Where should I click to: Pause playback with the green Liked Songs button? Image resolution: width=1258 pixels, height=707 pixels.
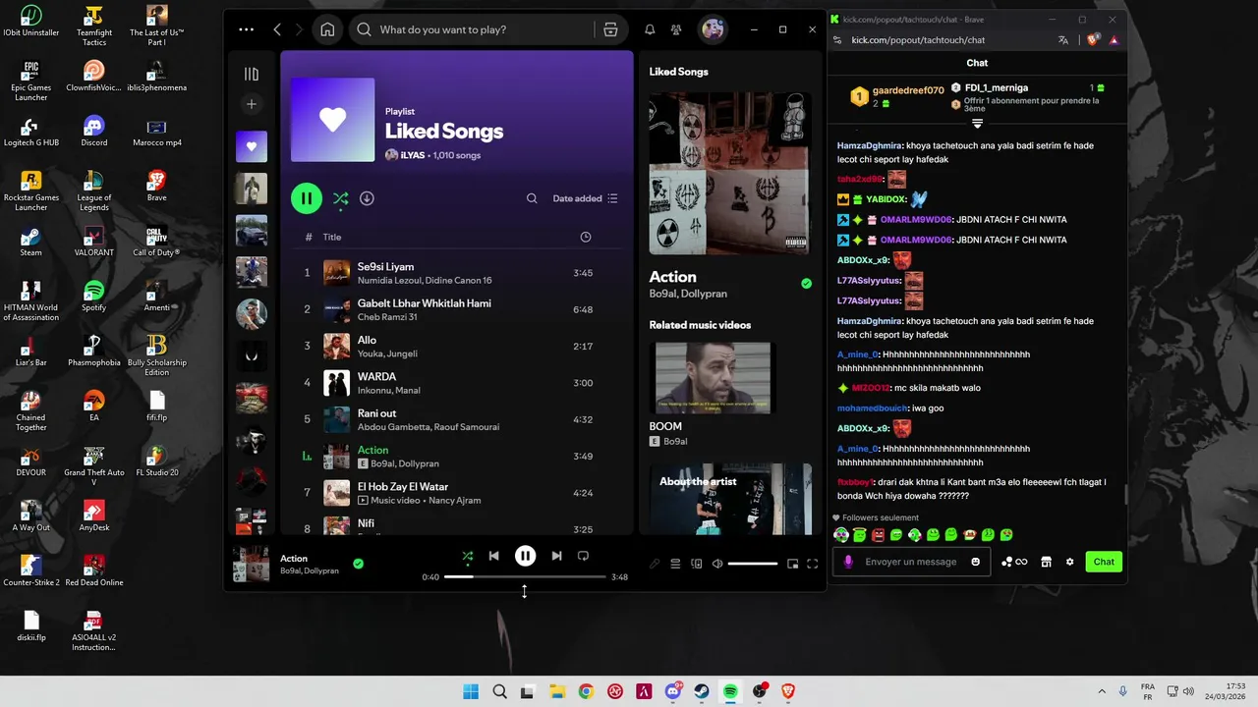click(x=307, y=198)
